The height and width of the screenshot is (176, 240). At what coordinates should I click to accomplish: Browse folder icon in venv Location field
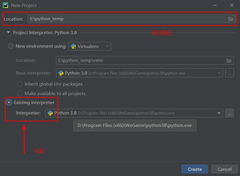tap(229, 60)
